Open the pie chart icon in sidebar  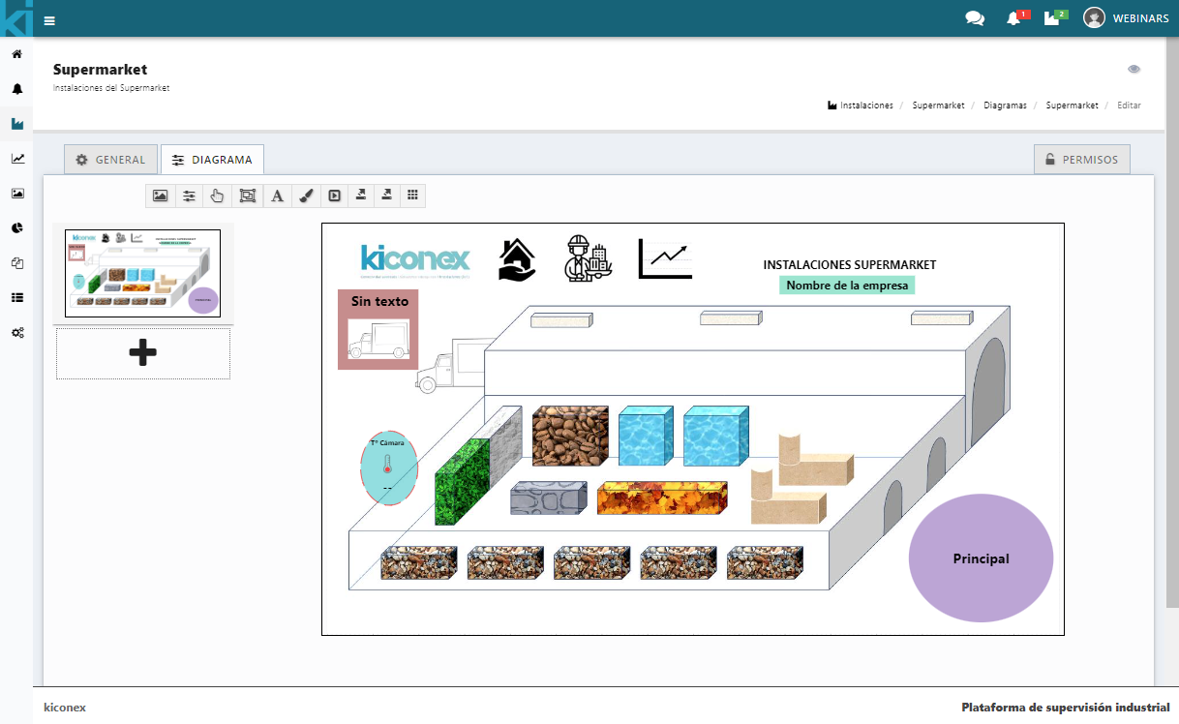pos(16,228)
